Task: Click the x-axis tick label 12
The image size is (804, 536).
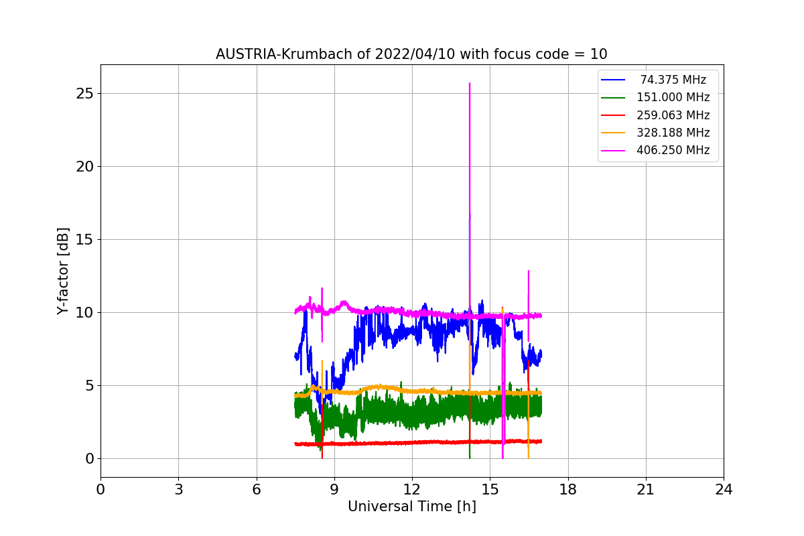Action: [x=412, y=490]
